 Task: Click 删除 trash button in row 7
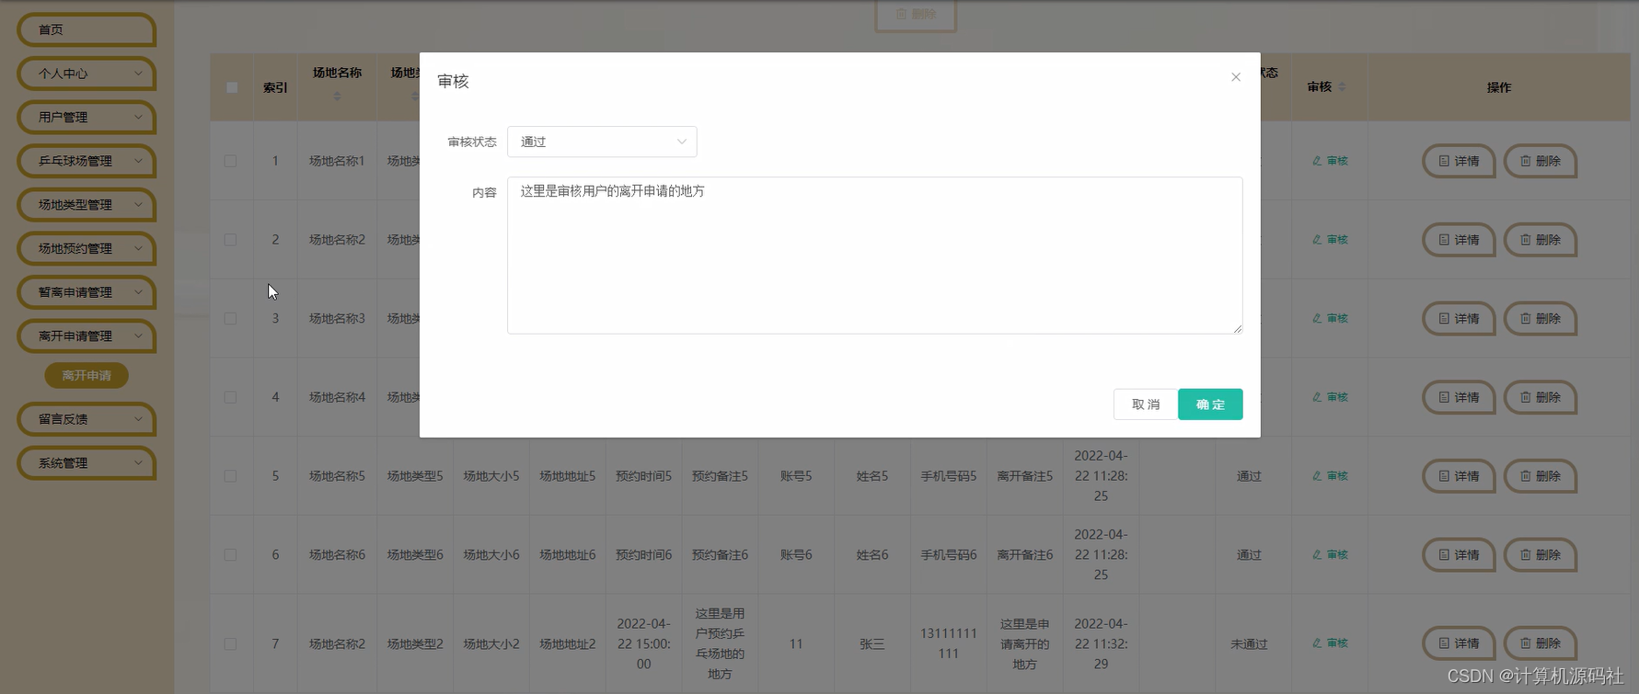1540,643
